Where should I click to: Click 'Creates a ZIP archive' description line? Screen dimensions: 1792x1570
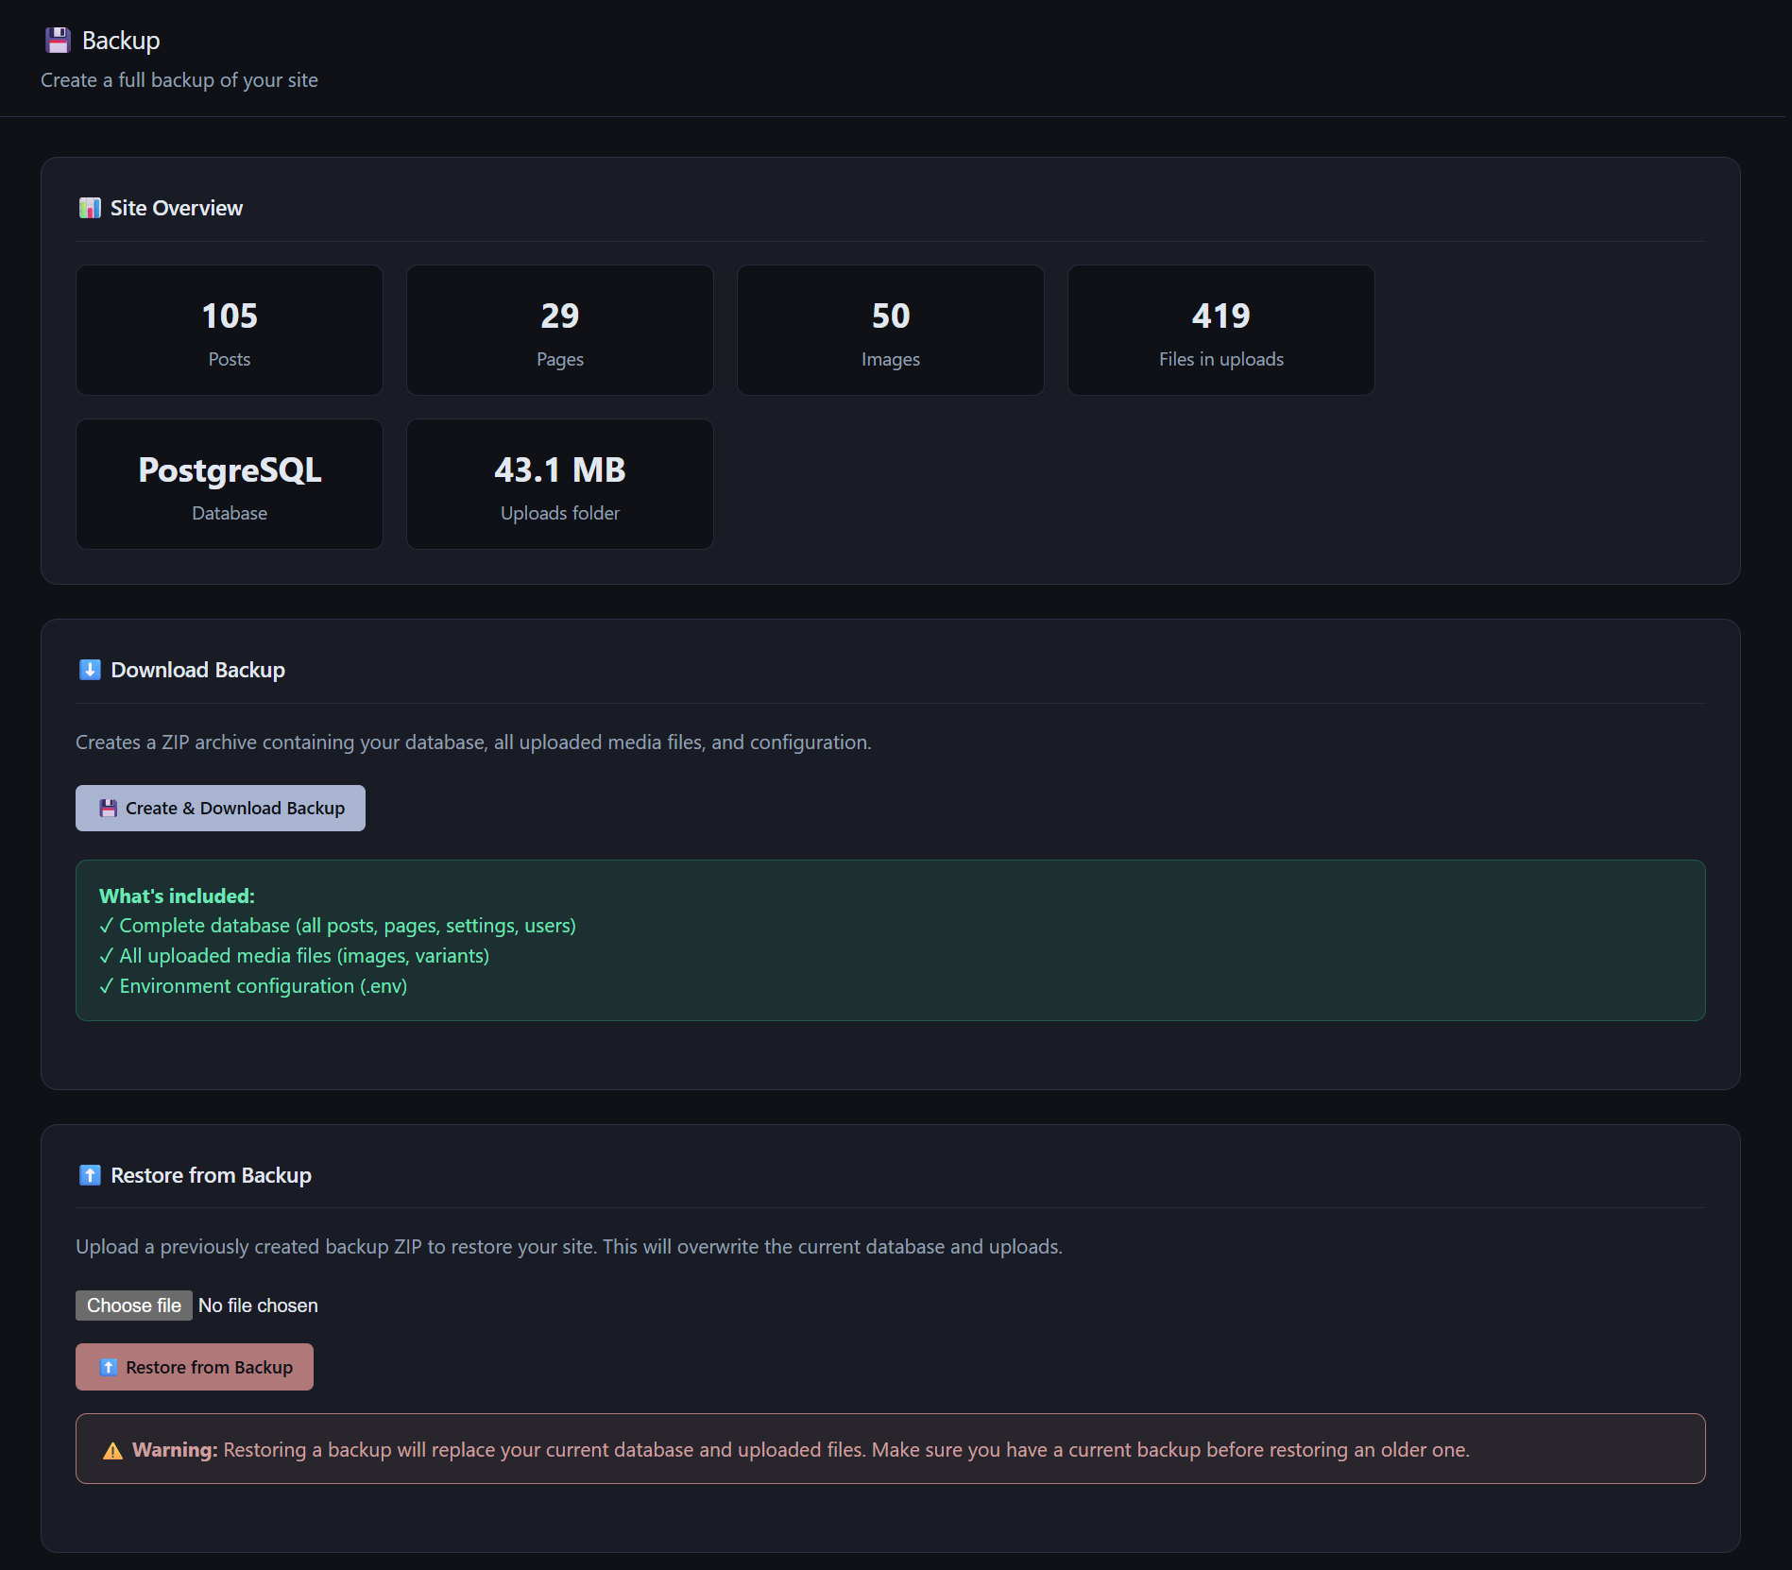(473, 742)
